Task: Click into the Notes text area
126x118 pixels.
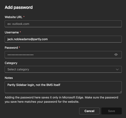Action: click(x=63, y=87)
